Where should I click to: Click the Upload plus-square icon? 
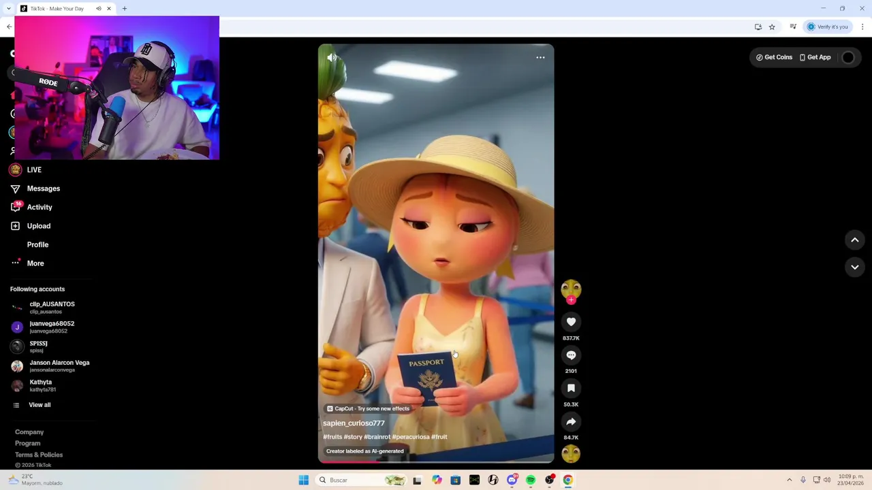pyautogui.click(x=15, y=226)
